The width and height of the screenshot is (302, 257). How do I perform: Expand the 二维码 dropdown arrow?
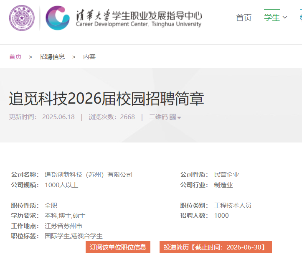[179, 118]
